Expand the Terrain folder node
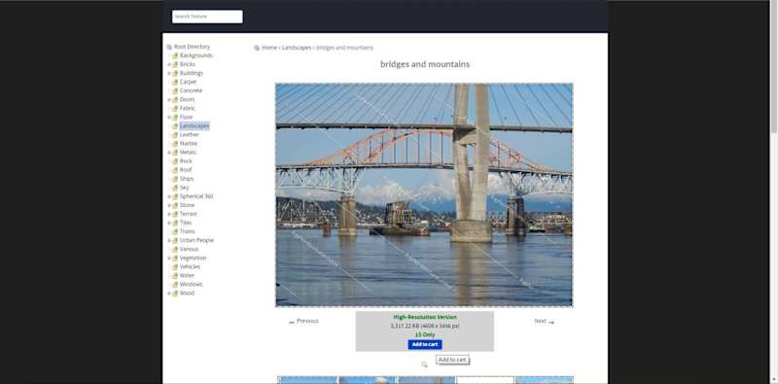This screenshot has width=778, height=384. [168, 214]
